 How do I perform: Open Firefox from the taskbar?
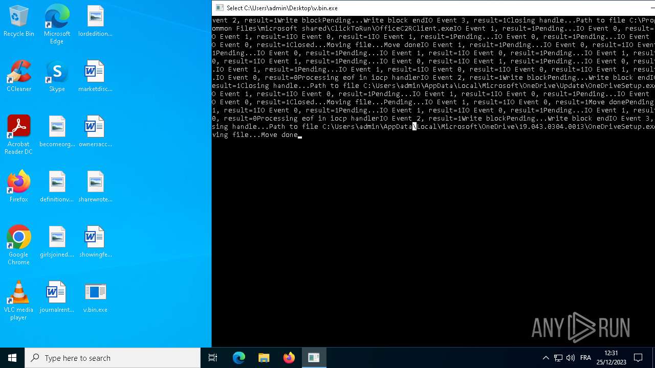[289, 358]
